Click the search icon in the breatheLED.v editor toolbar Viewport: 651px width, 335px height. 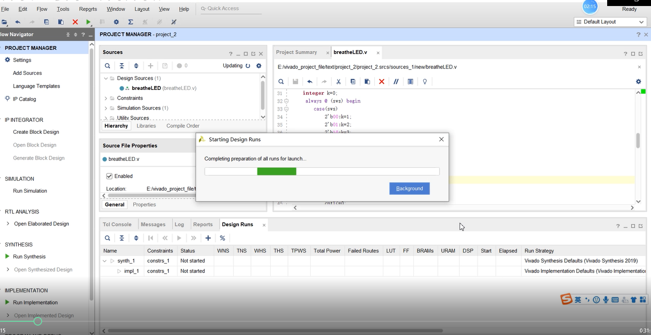pyautogui.click(x=281, y=81)
